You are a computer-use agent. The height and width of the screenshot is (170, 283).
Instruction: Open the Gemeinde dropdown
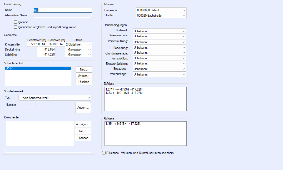pyautogui.click(x=161, y=10)
